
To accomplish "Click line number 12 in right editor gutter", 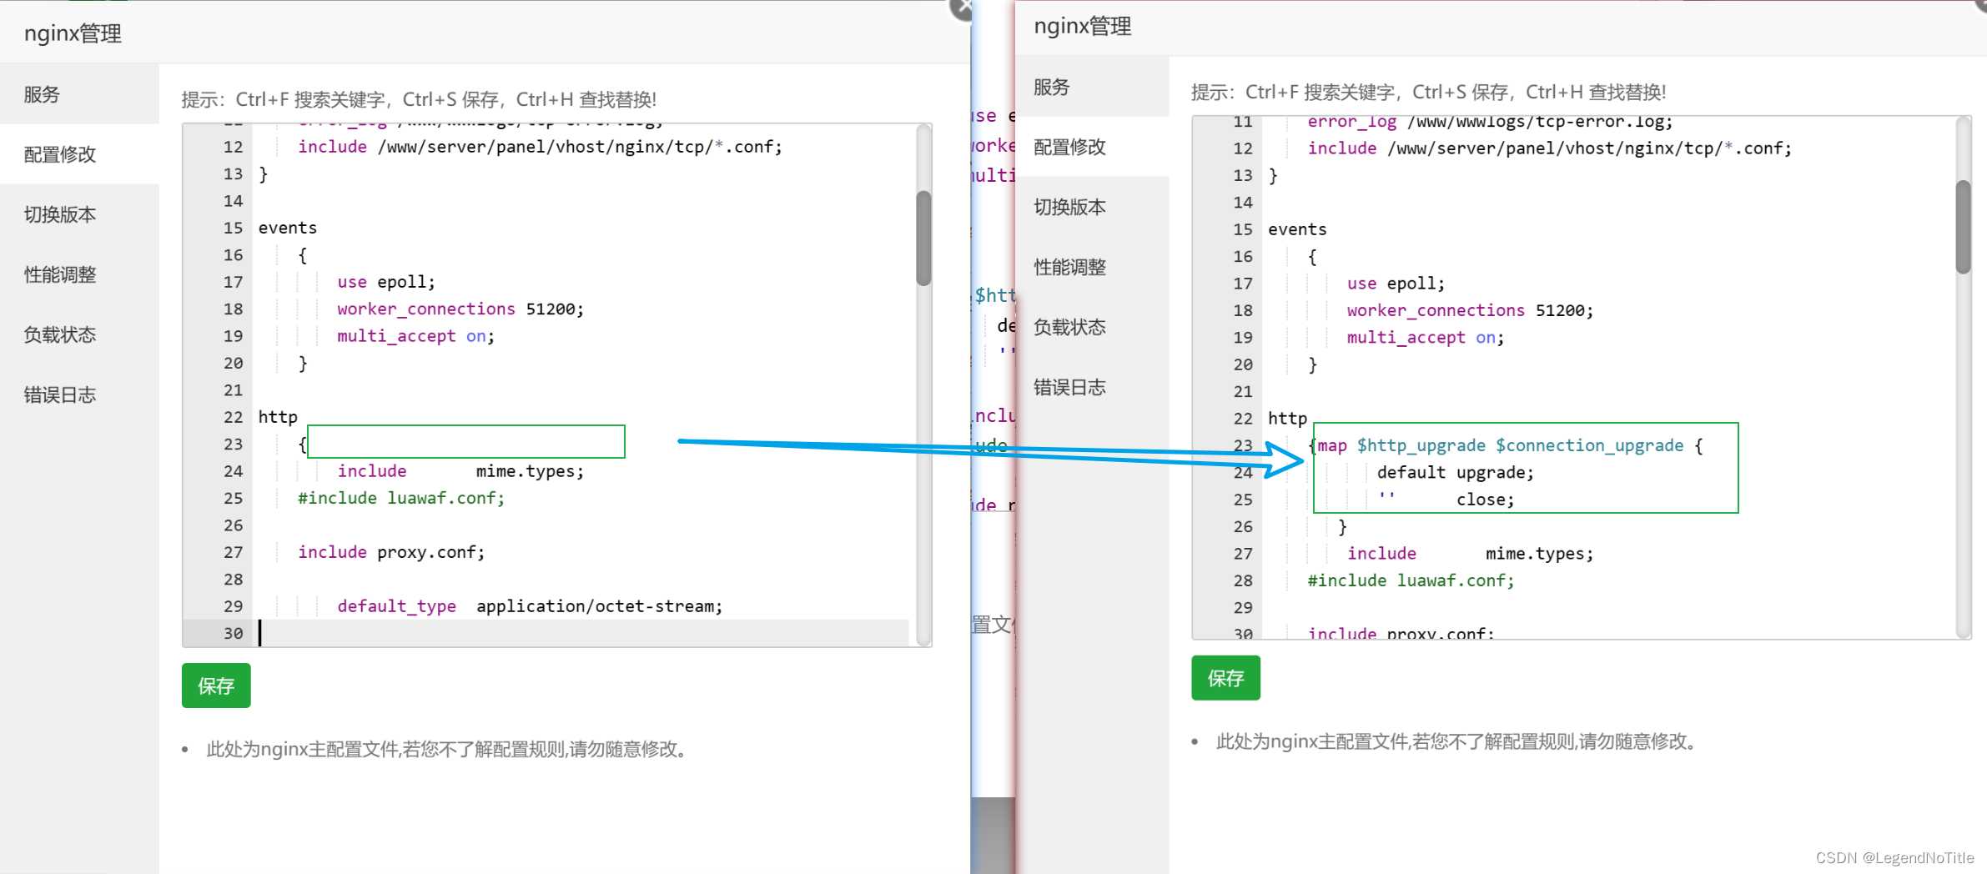I will 1243,148.
